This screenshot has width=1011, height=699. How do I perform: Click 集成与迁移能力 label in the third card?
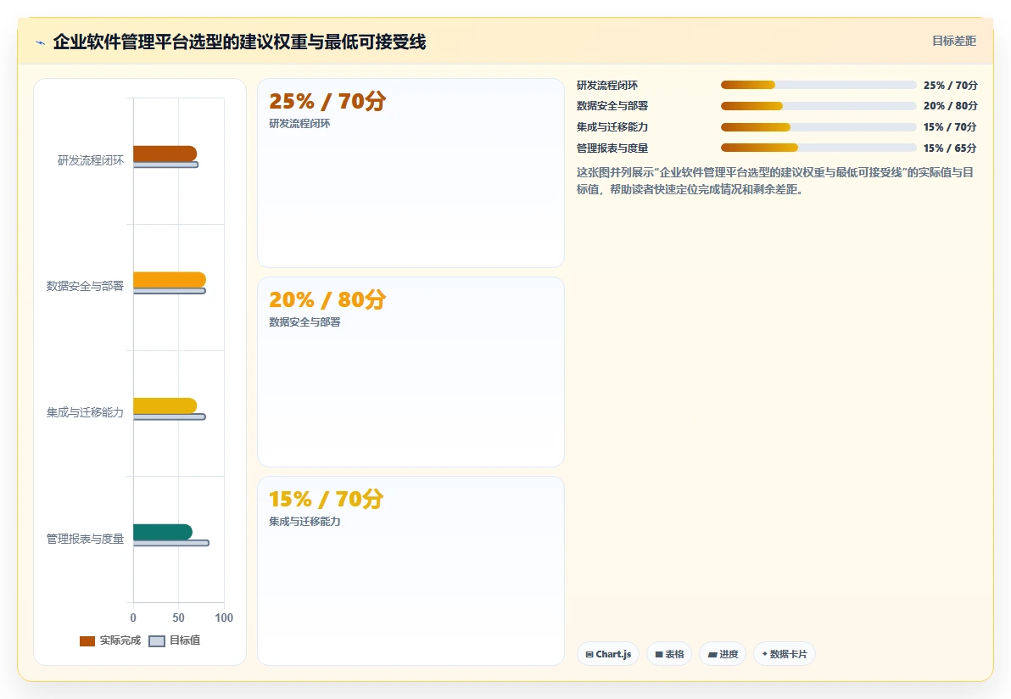305,521
